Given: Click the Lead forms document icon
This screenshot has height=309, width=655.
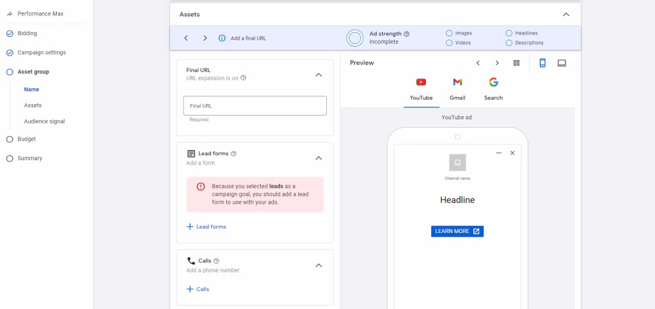Looking at the screenshot, I should [191, 153].
